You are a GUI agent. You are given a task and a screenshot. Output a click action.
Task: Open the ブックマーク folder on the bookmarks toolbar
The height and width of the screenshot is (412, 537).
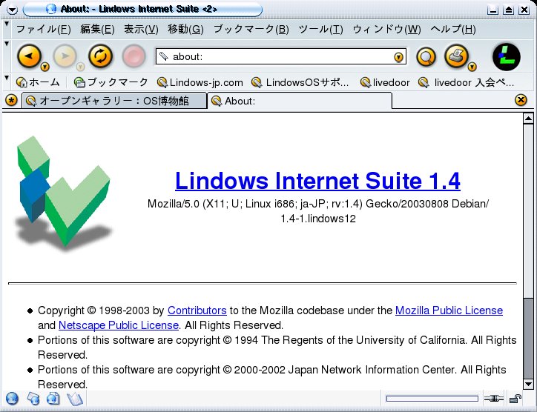point(111,82)
